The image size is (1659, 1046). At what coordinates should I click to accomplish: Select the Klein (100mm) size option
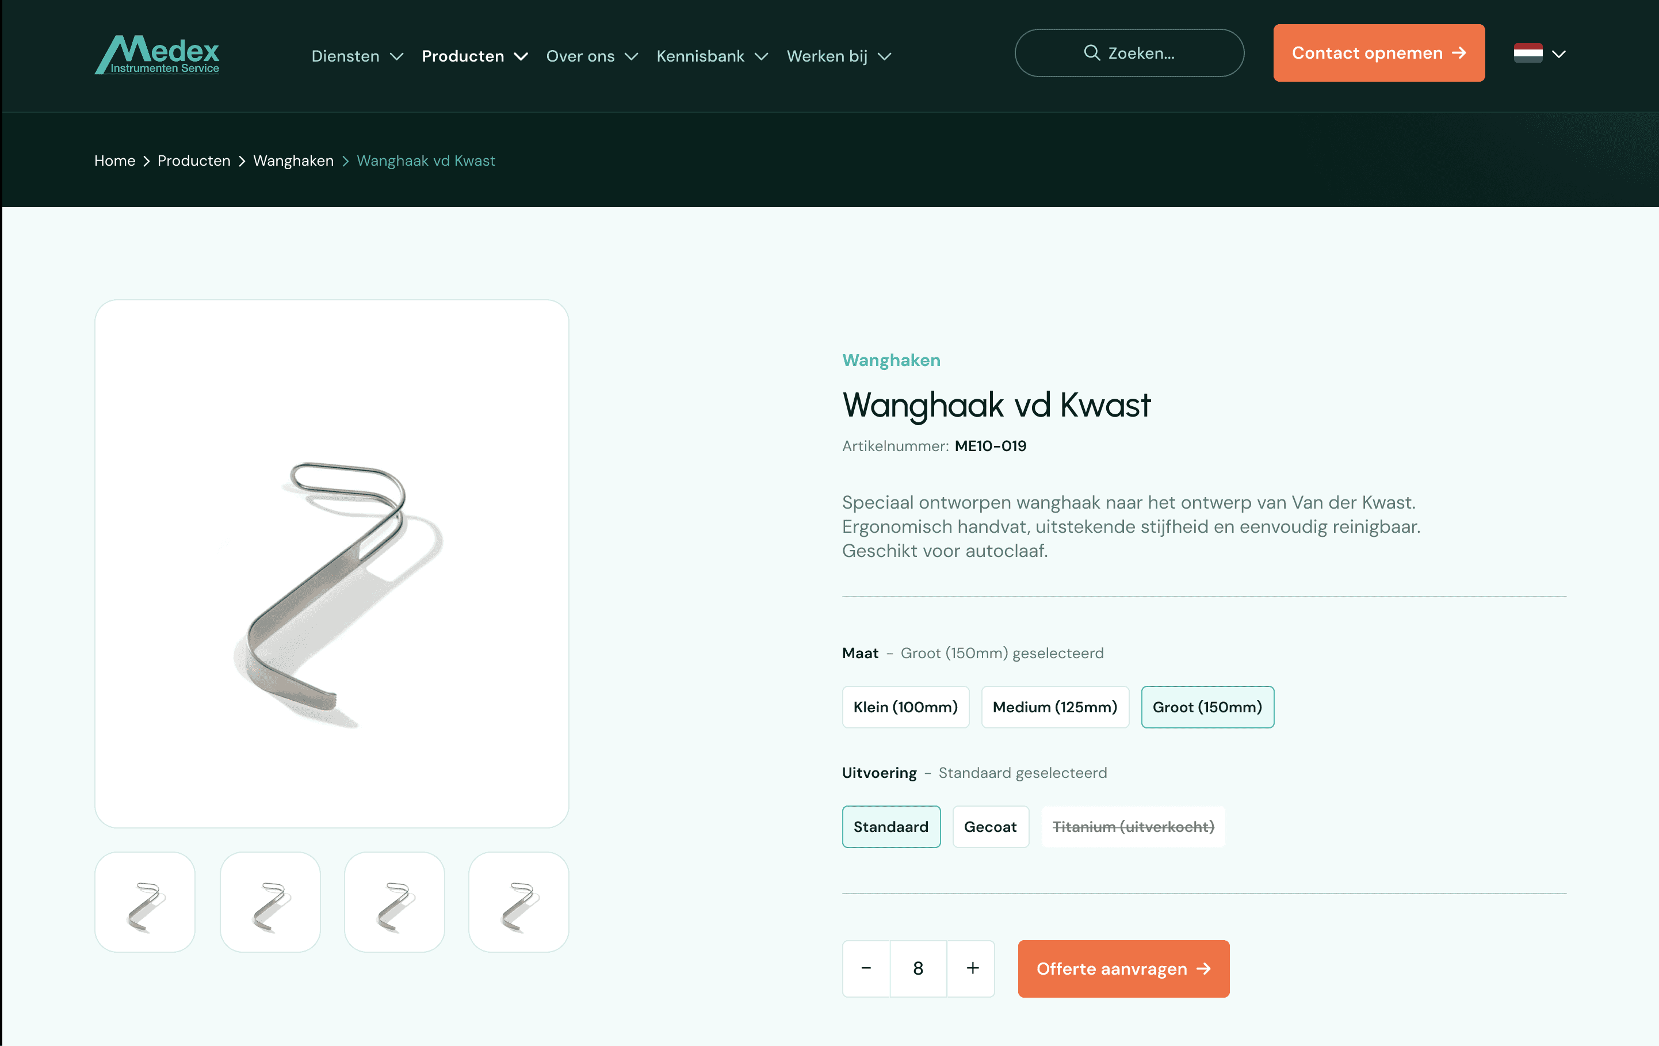click(905, 707)
